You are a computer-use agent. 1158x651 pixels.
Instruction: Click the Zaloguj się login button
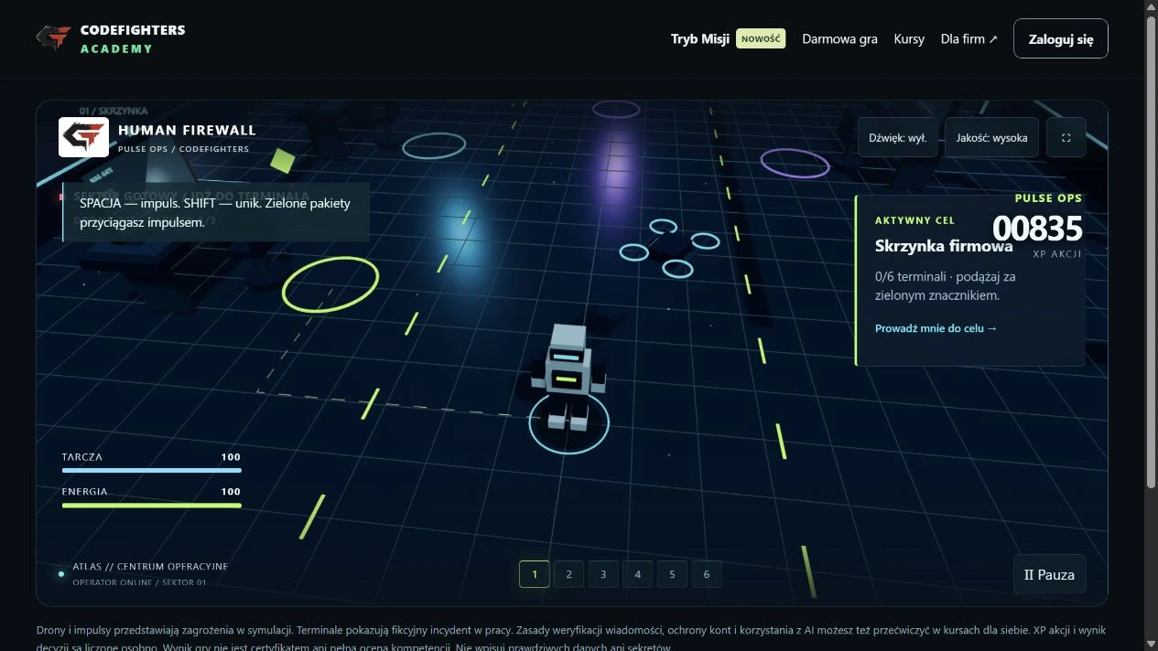click(x=1061, y=38)
